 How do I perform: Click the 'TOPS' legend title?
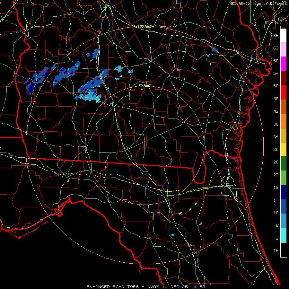click(282, 19)
